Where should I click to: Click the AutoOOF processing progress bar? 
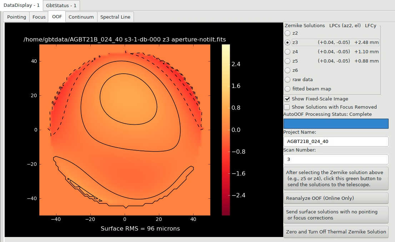336,124
